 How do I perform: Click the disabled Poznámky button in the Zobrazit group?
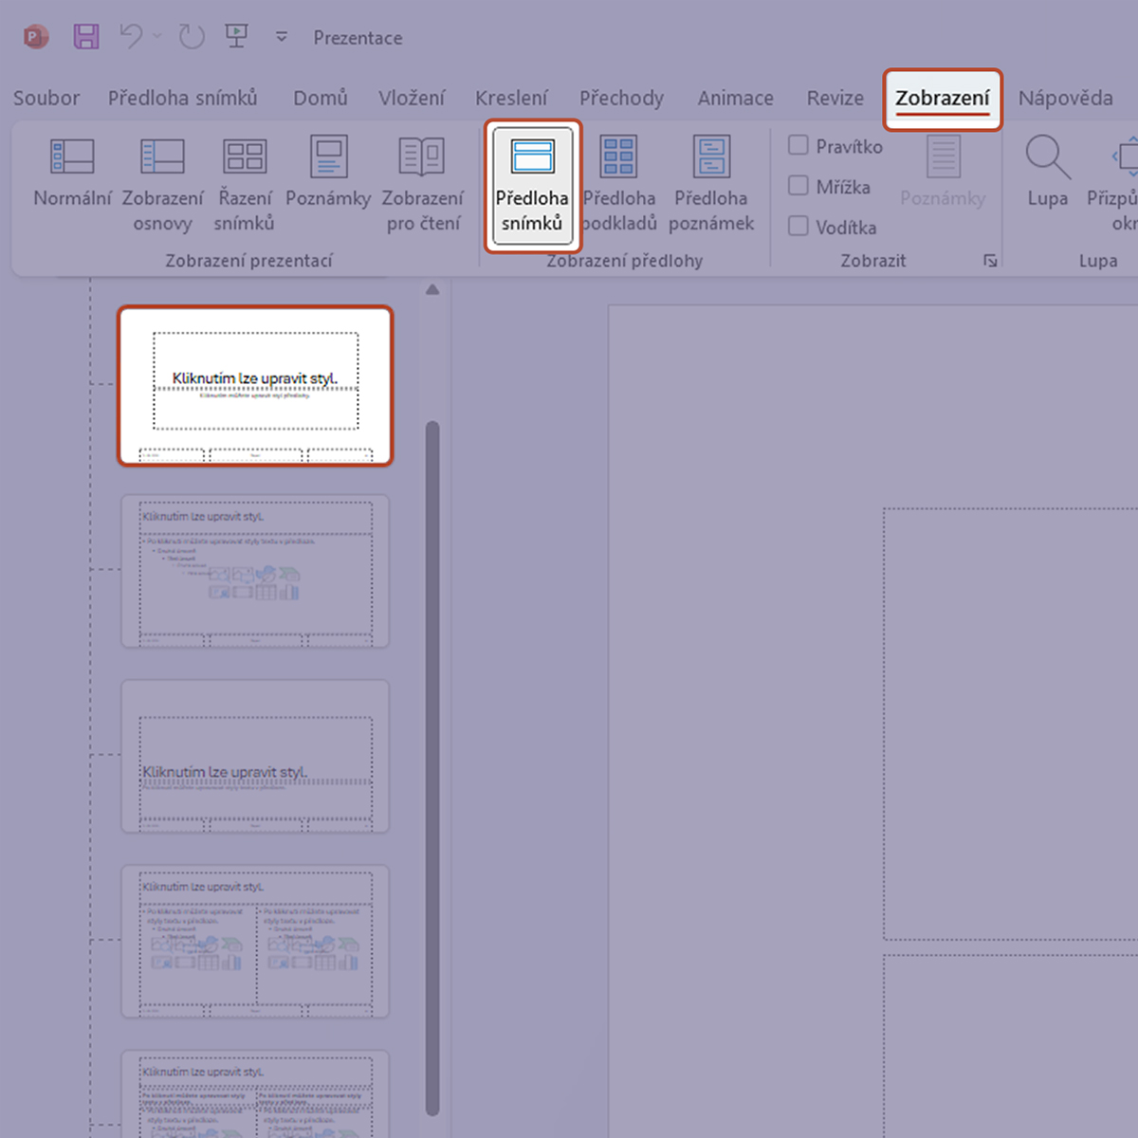coord(943,172)
